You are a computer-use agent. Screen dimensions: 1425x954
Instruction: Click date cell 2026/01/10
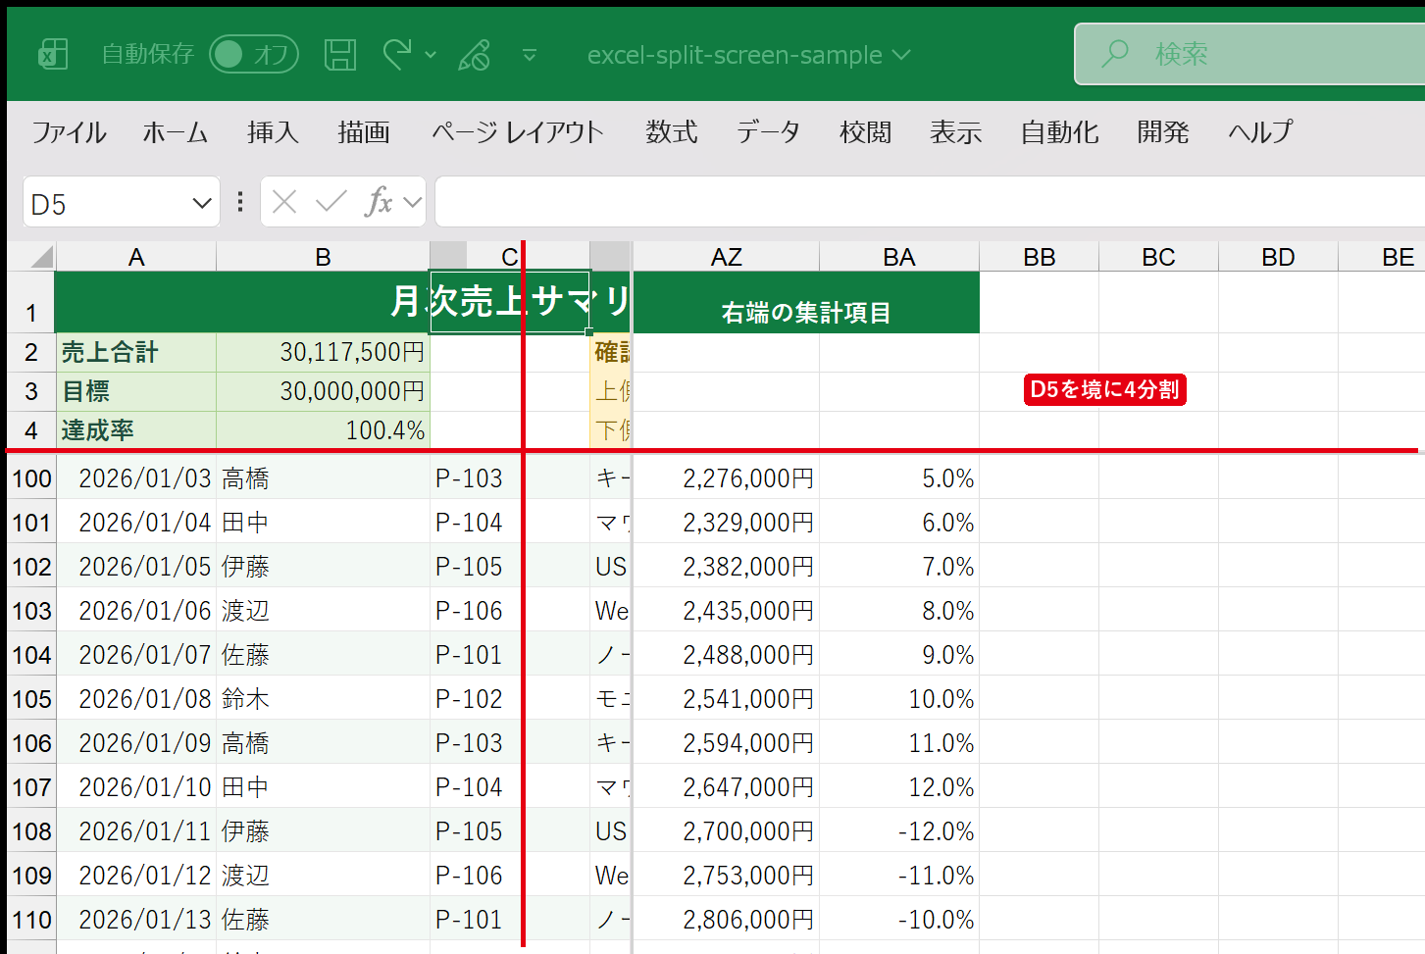(x=136, y=787)
